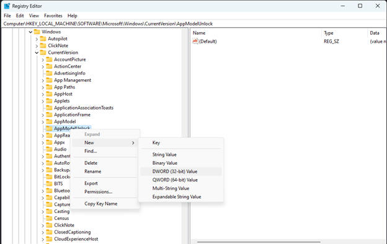The height and width of the screenshot is (244, 387).
Task: Select the ApplicationAssociationToasts folder icon
Action: coord(50,108)
